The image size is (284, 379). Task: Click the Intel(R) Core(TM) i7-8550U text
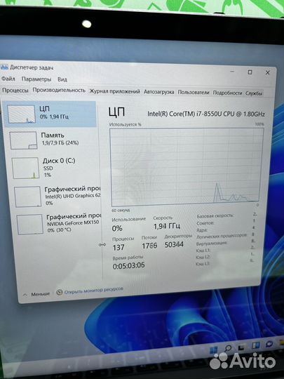(x=206, y=114)
